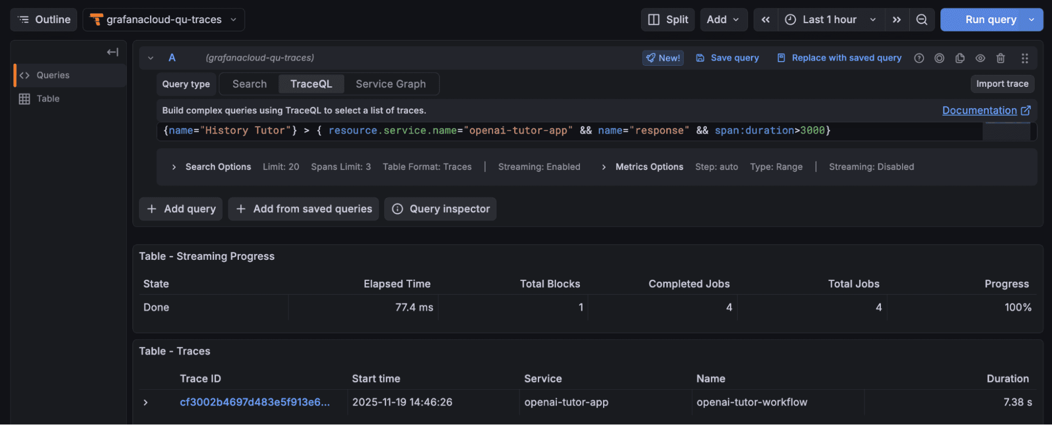Switch to the Search query type tab
This screenshot has height=425, width=1052.
point(249,84)
